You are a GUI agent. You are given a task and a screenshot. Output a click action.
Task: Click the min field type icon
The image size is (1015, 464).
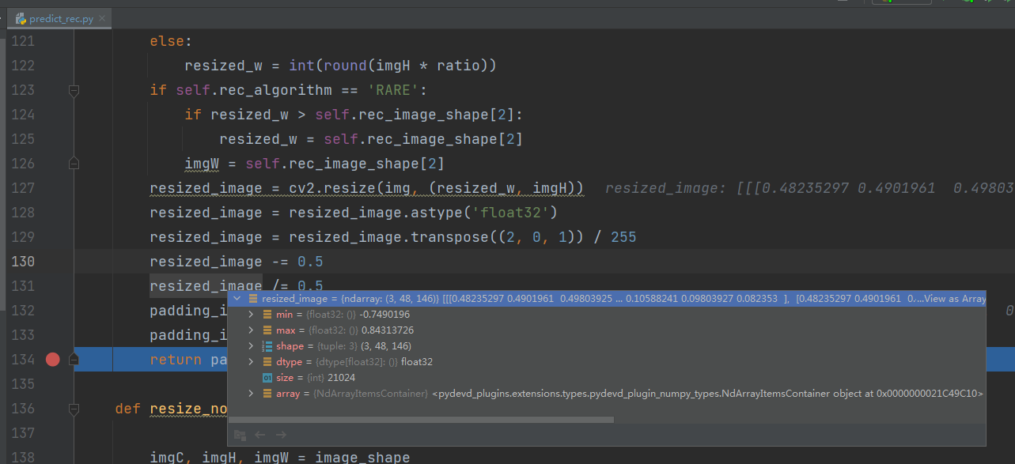point(267,315)
